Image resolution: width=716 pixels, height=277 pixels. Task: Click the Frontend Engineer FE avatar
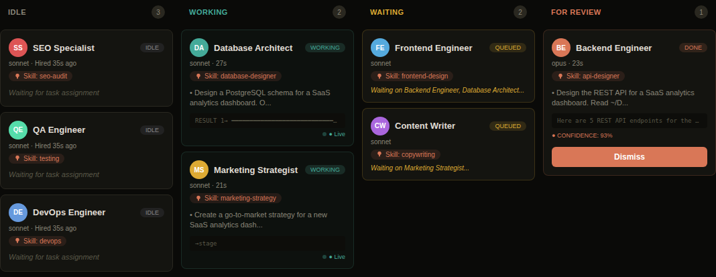(x=380, y=48)
